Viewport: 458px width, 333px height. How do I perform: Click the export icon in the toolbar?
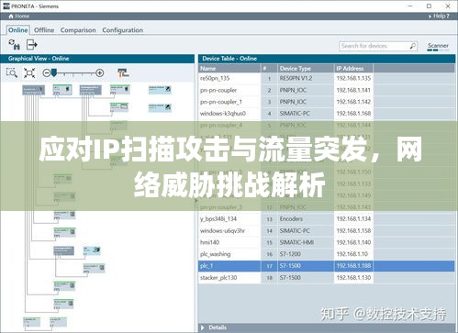click(x=31, y=45)
